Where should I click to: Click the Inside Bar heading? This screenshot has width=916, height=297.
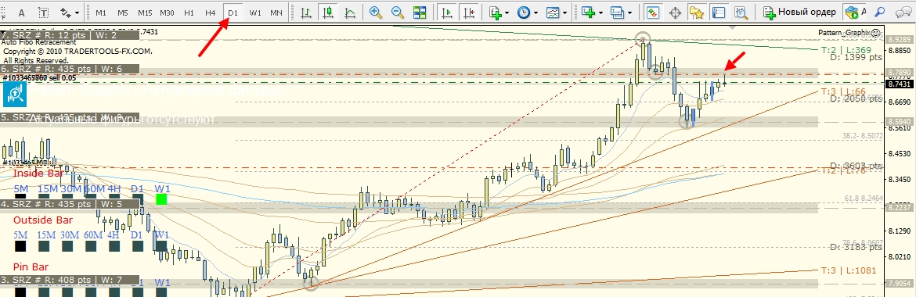click(x=38, y=174)
